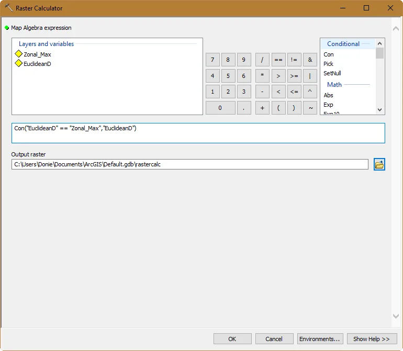Click the Math category header
Viewport: 403px width, 351px height.
[334, 85]
